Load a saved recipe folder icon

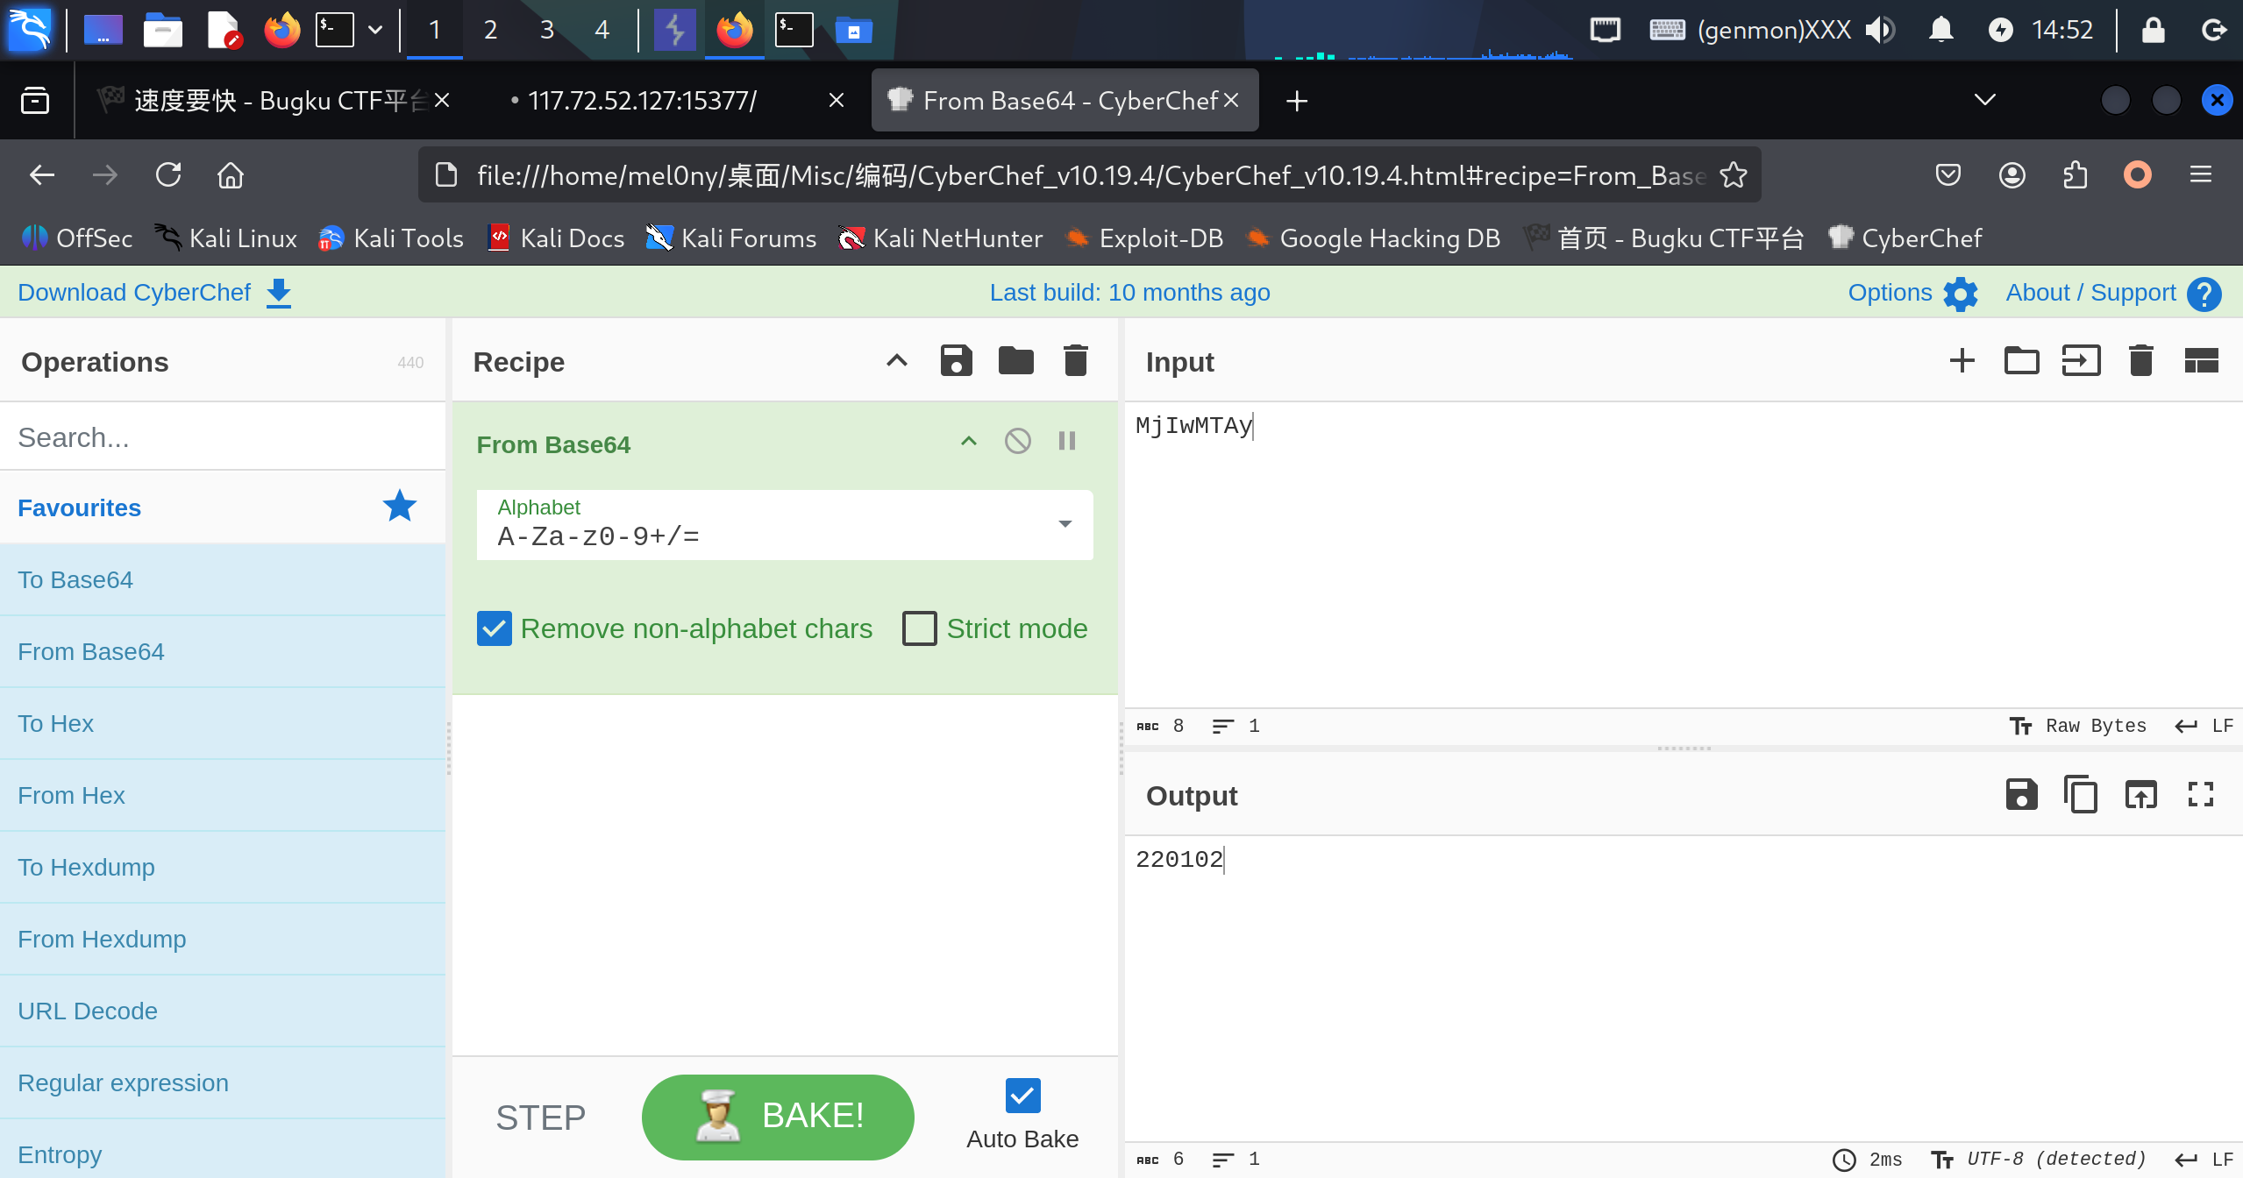click(1015, 360)
